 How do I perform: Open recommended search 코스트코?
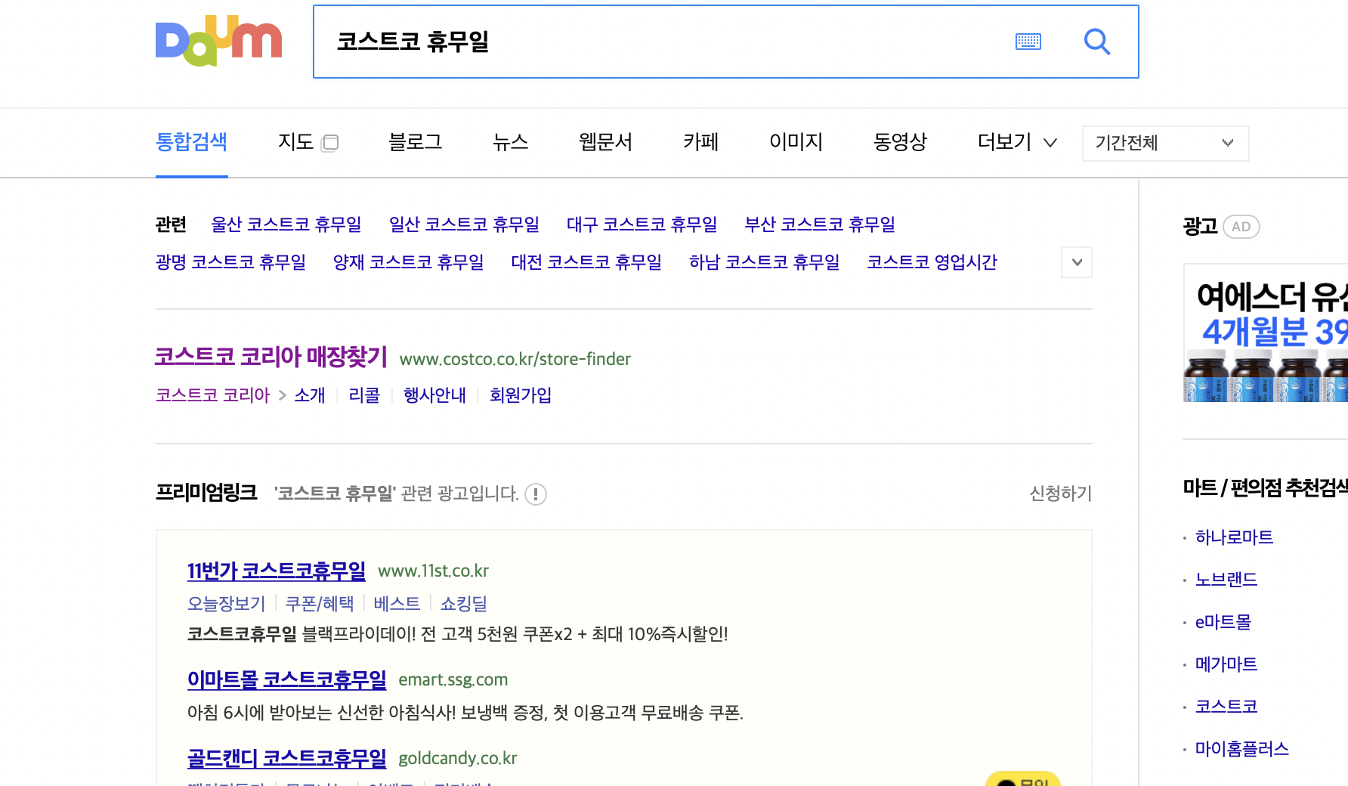(x=1226, y=707)
